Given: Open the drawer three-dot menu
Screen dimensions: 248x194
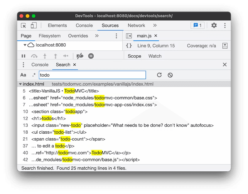Looking at the screenshot, I should (x=23, y=65).
